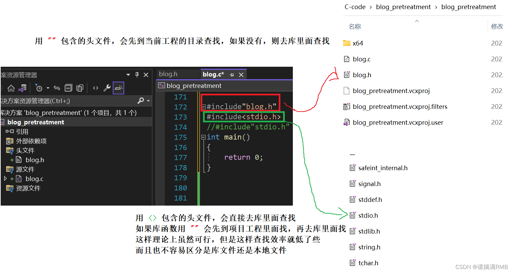Click the C-code breadcrumb in File Explorer

(355, 7)
